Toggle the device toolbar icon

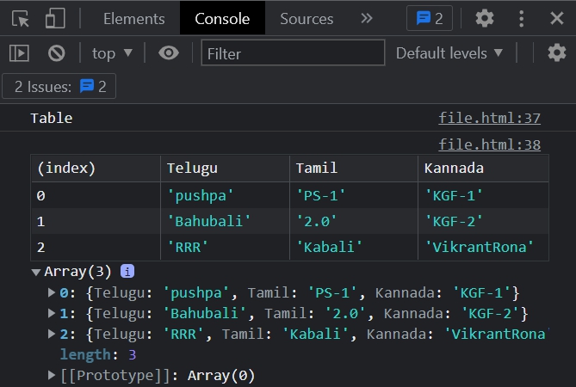(x=54, y=18)
